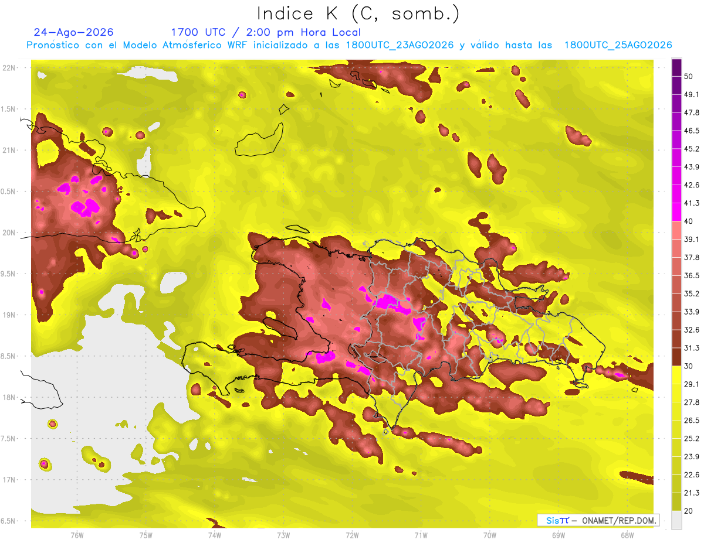This screenshot has width=704, height=543.
Task: Click the colorbar value "42.6"
Action: (x=692, y=185)
